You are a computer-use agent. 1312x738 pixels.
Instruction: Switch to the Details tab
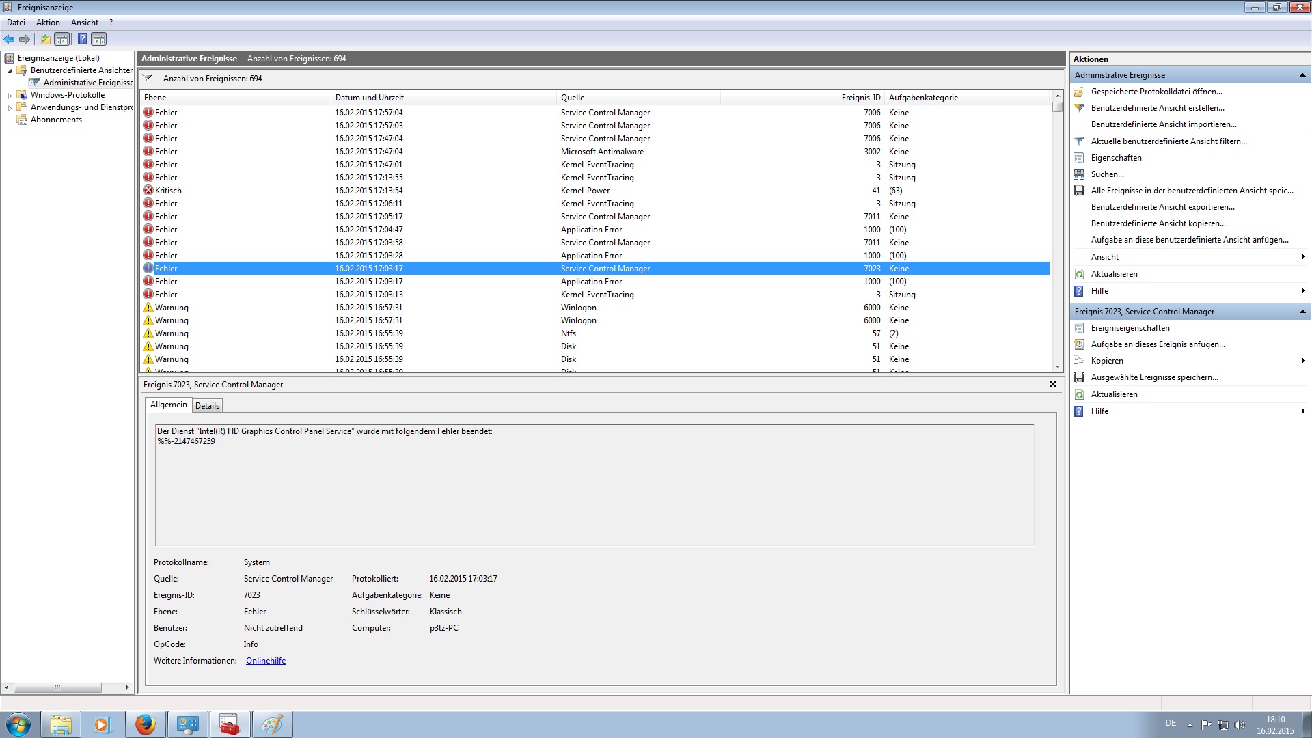point(207,406)
